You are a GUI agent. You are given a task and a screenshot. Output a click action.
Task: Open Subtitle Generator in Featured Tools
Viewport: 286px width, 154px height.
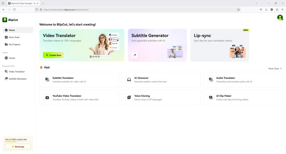[18, 79]
